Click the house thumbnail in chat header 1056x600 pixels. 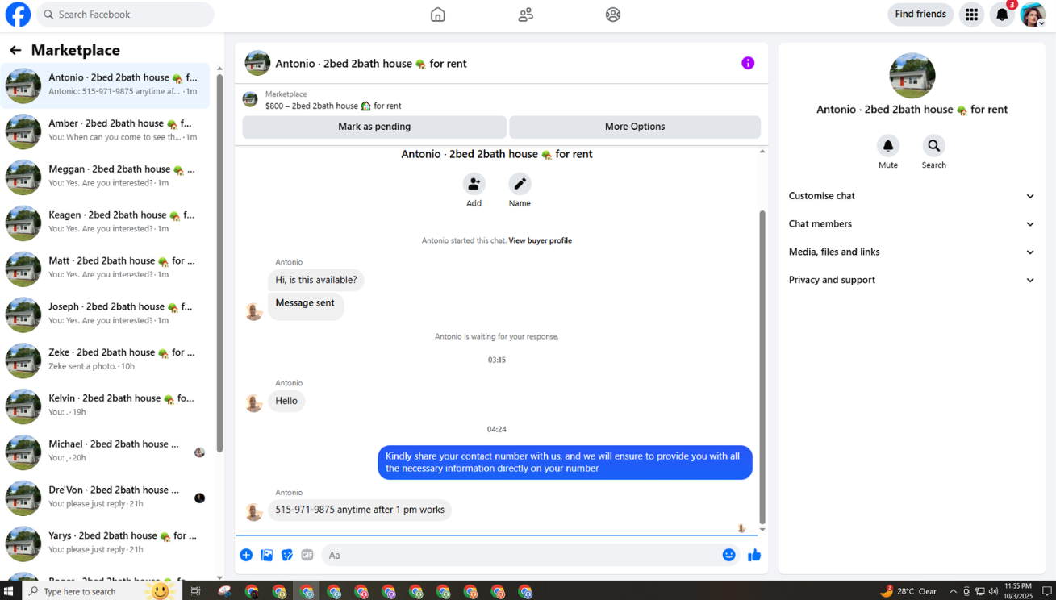(x=257, y=63)
